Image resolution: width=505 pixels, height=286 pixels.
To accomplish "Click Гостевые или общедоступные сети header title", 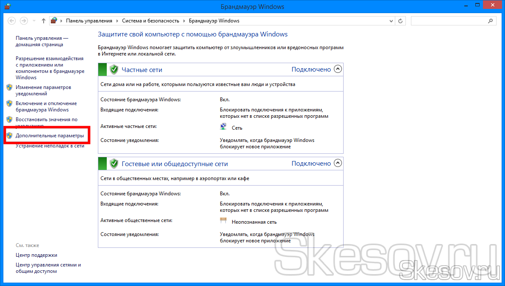I will (175, 164).
